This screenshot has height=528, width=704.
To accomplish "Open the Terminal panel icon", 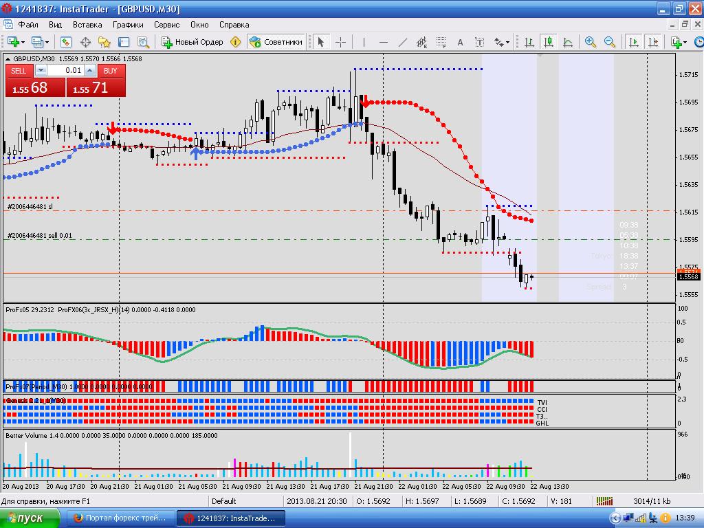I will [124, 42].
